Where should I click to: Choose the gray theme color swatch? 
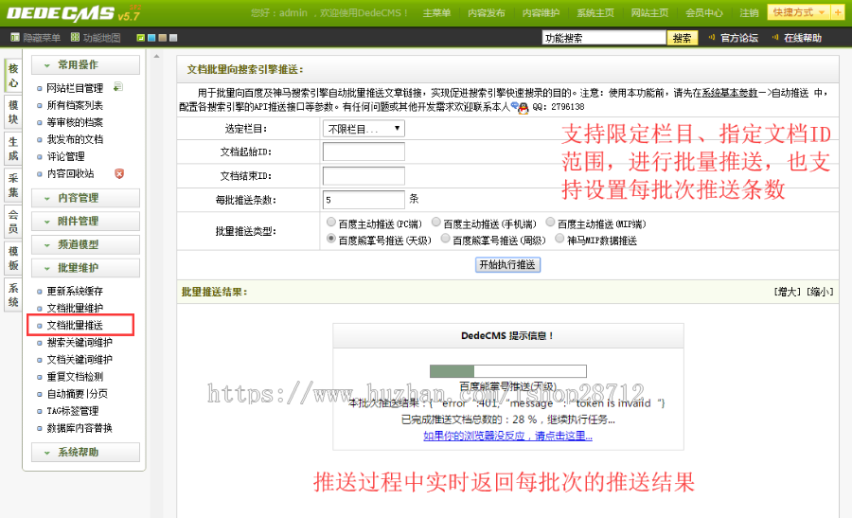click(x=173, y=38)
